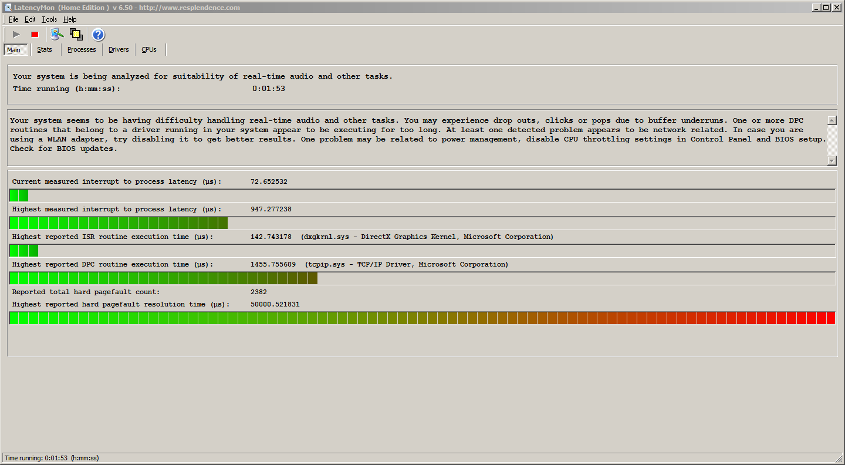
Task: Open the File menu
Action: pos(13,19)
